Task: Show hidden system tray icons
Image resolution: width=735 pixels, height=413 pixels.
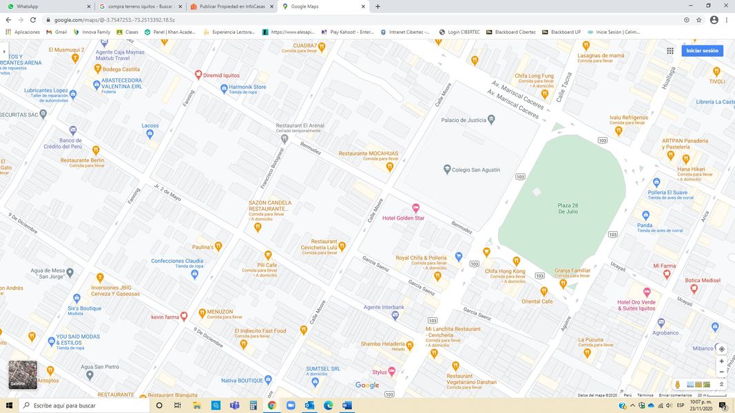Action: point(632,405)
